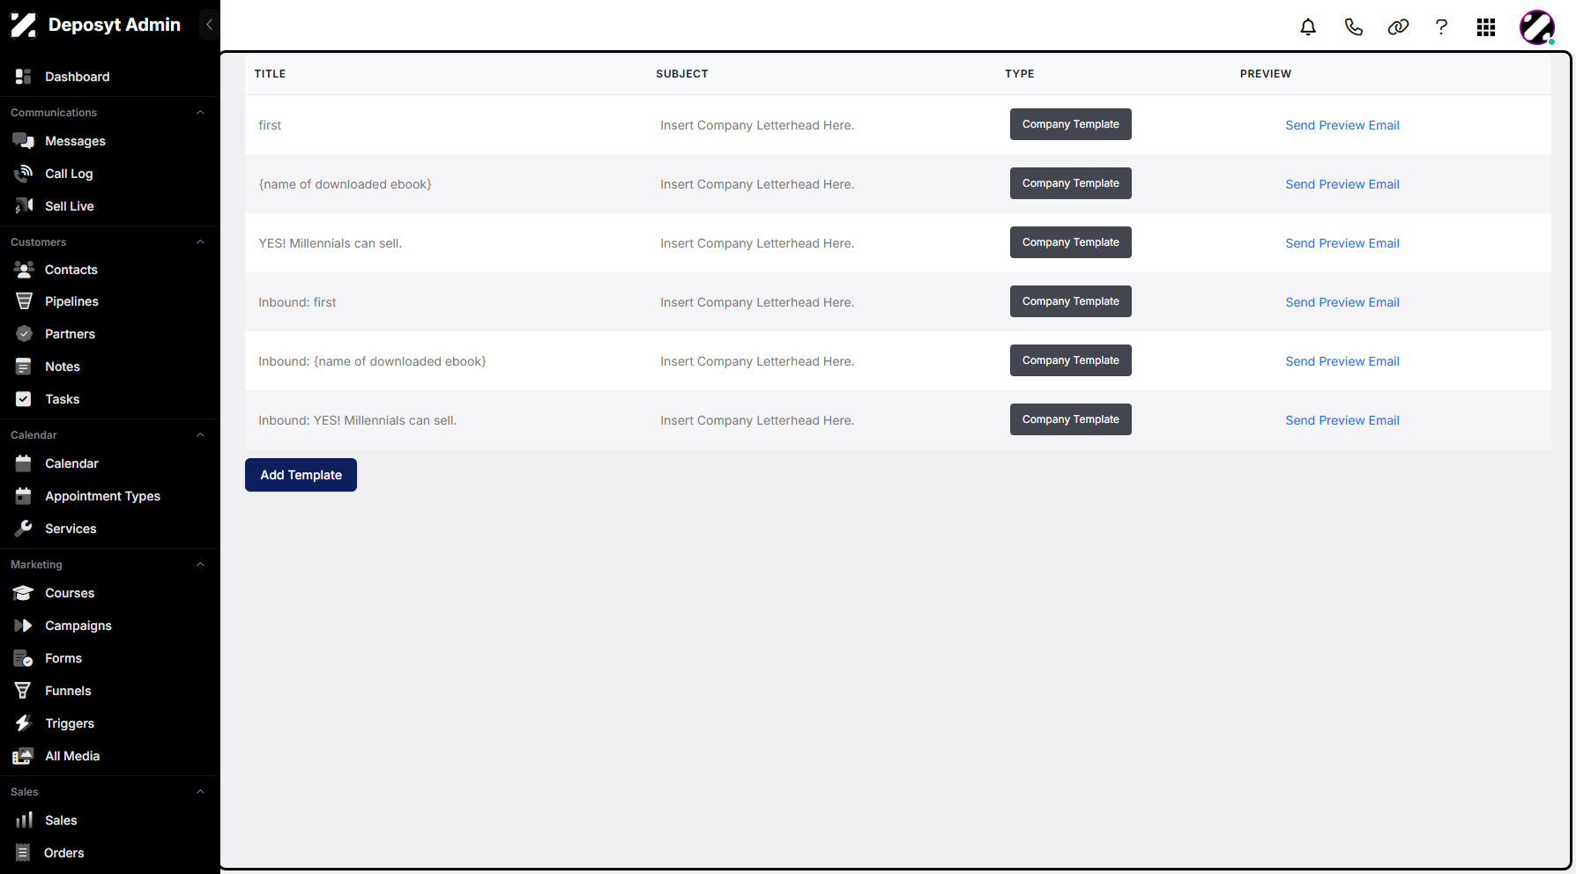1576x874 pixels.
Task: Collapse the Communications section
Action: tap(200, 113)
